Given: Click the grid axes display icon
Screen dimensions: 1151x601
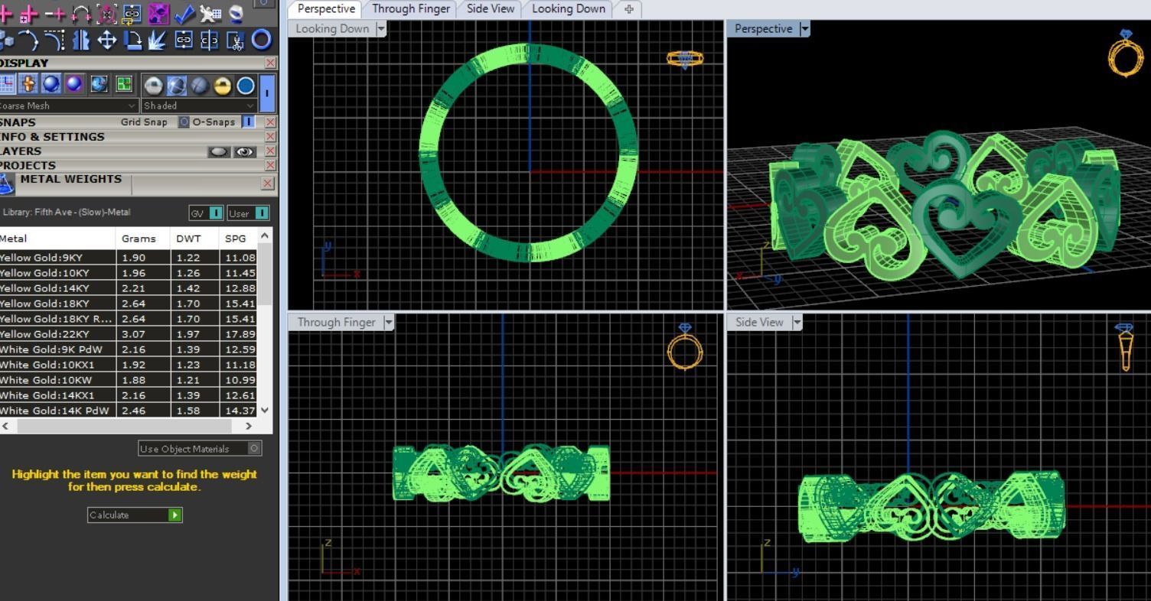Looking at the screenshot, I should [x=8, y=85].
